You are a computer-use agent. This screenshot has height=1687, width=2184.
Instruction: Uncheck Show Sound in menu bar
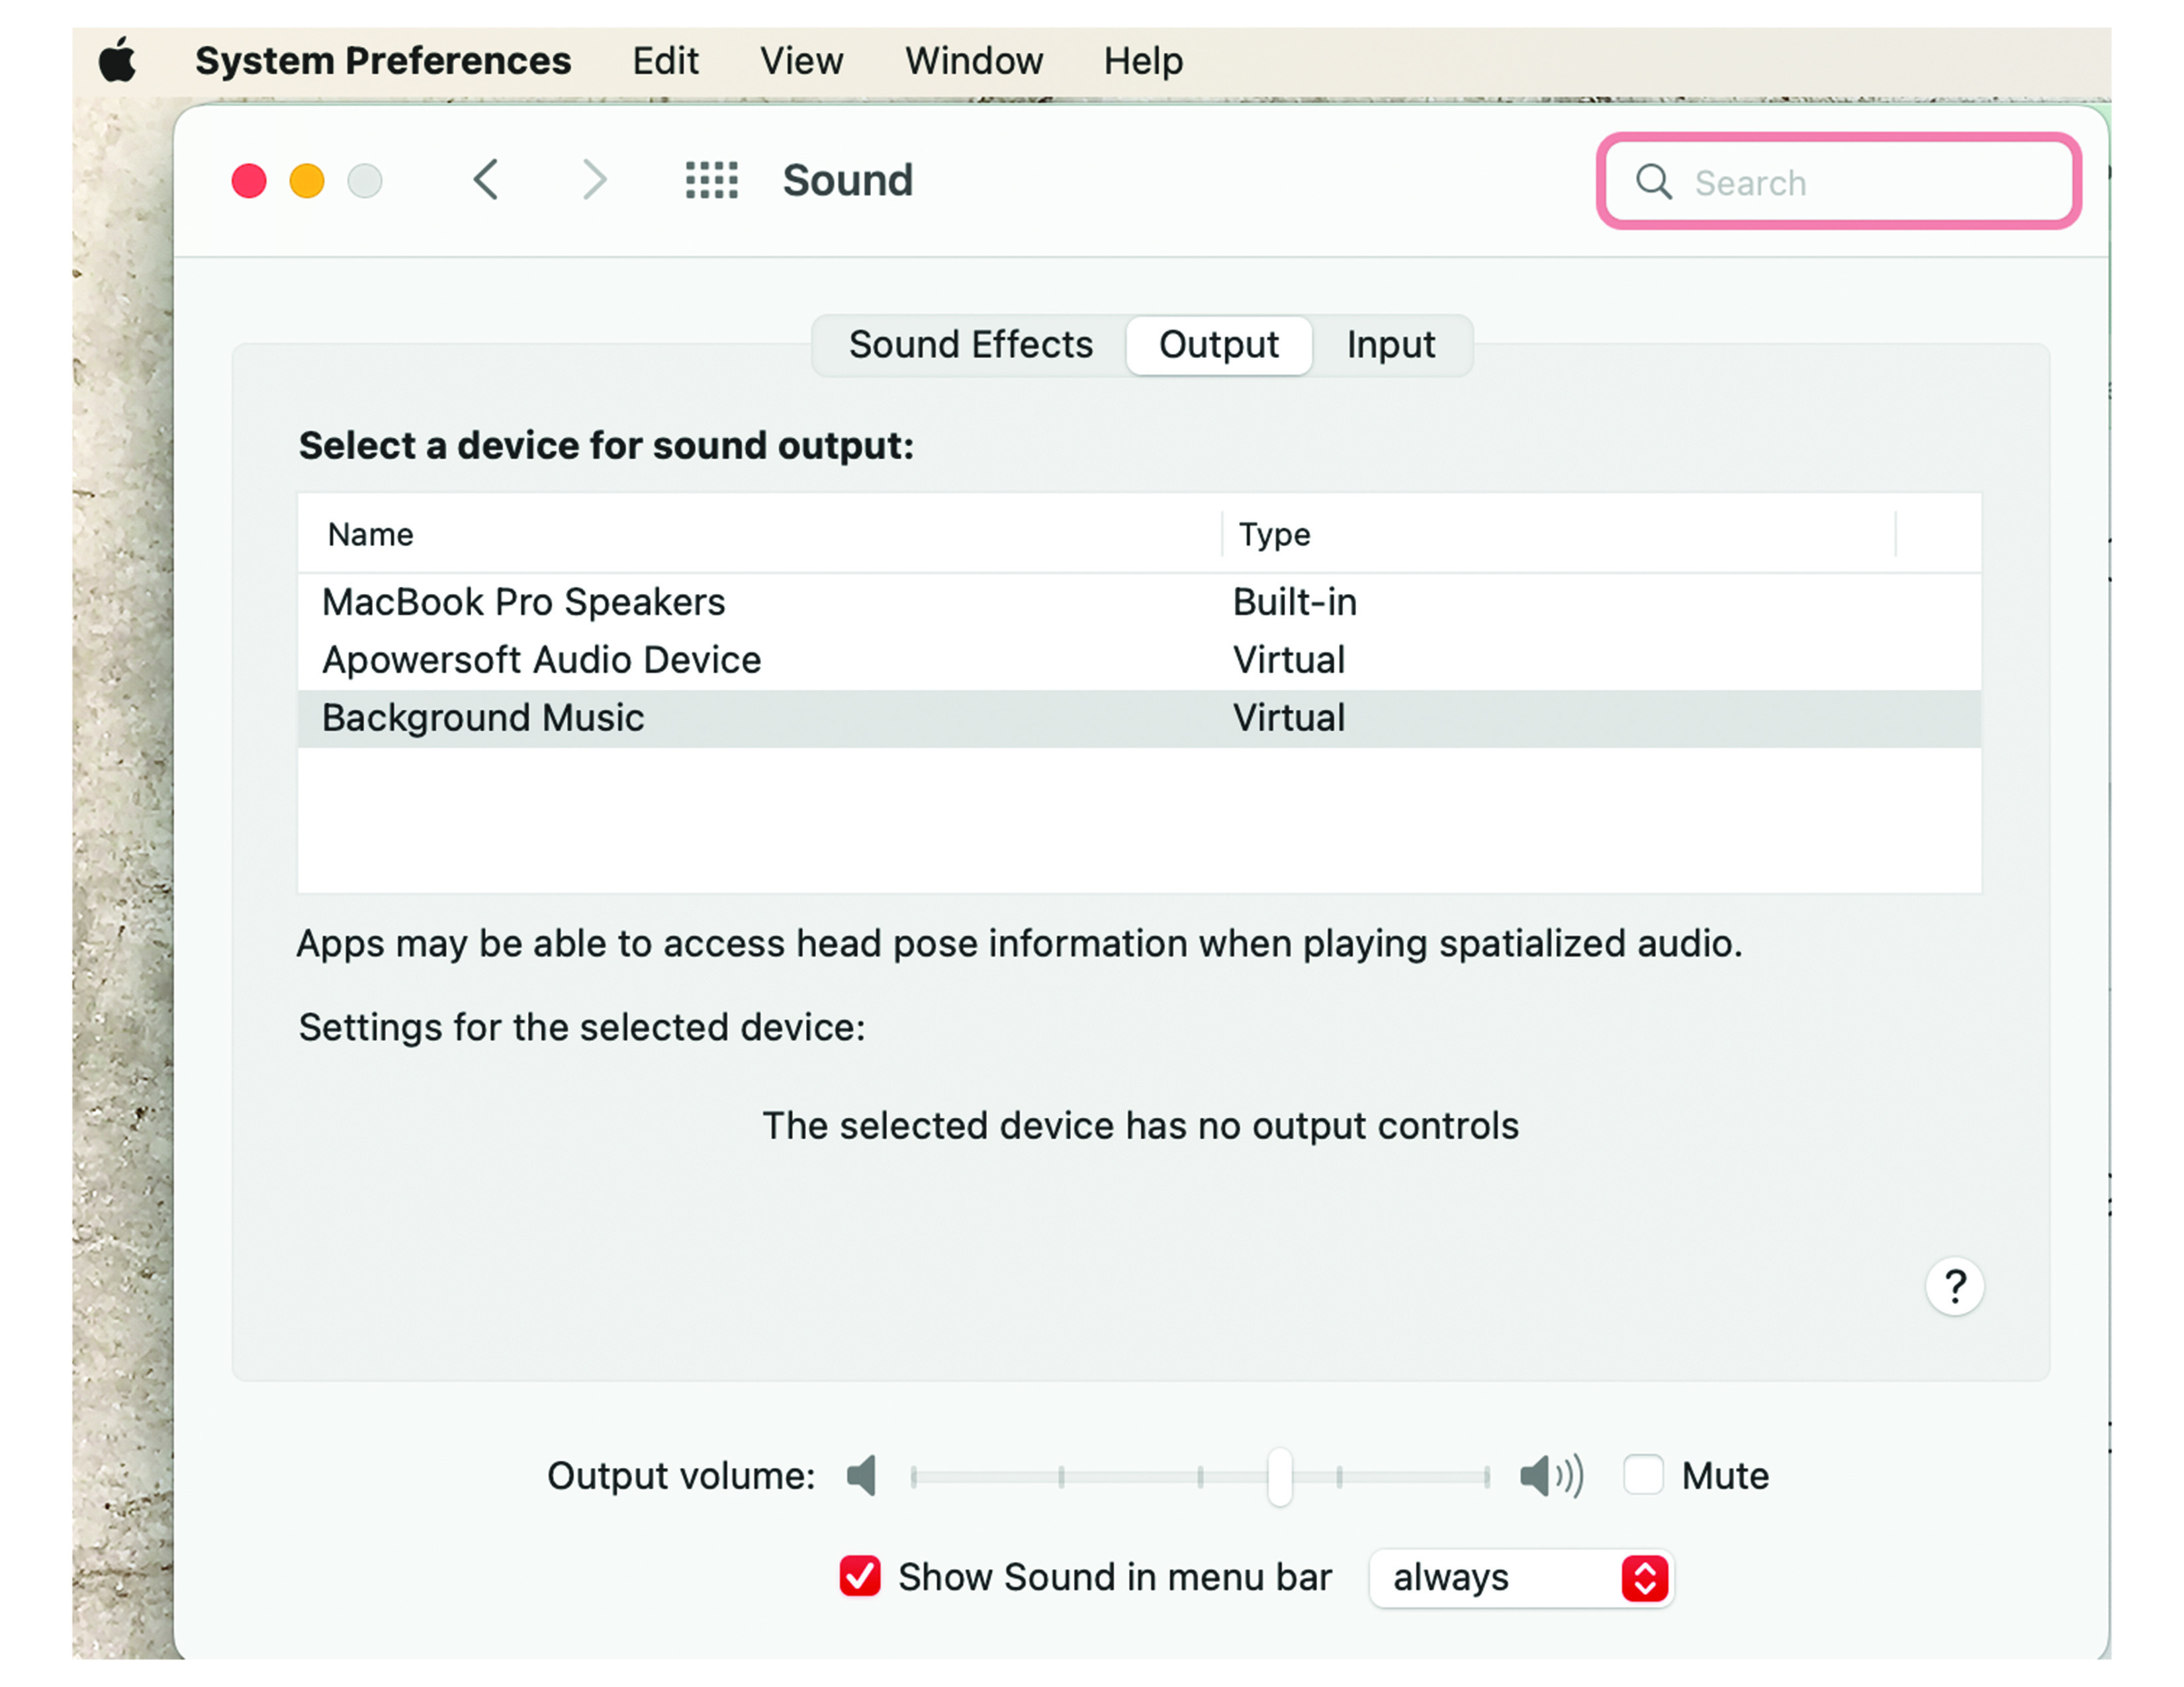point(860,1577)
